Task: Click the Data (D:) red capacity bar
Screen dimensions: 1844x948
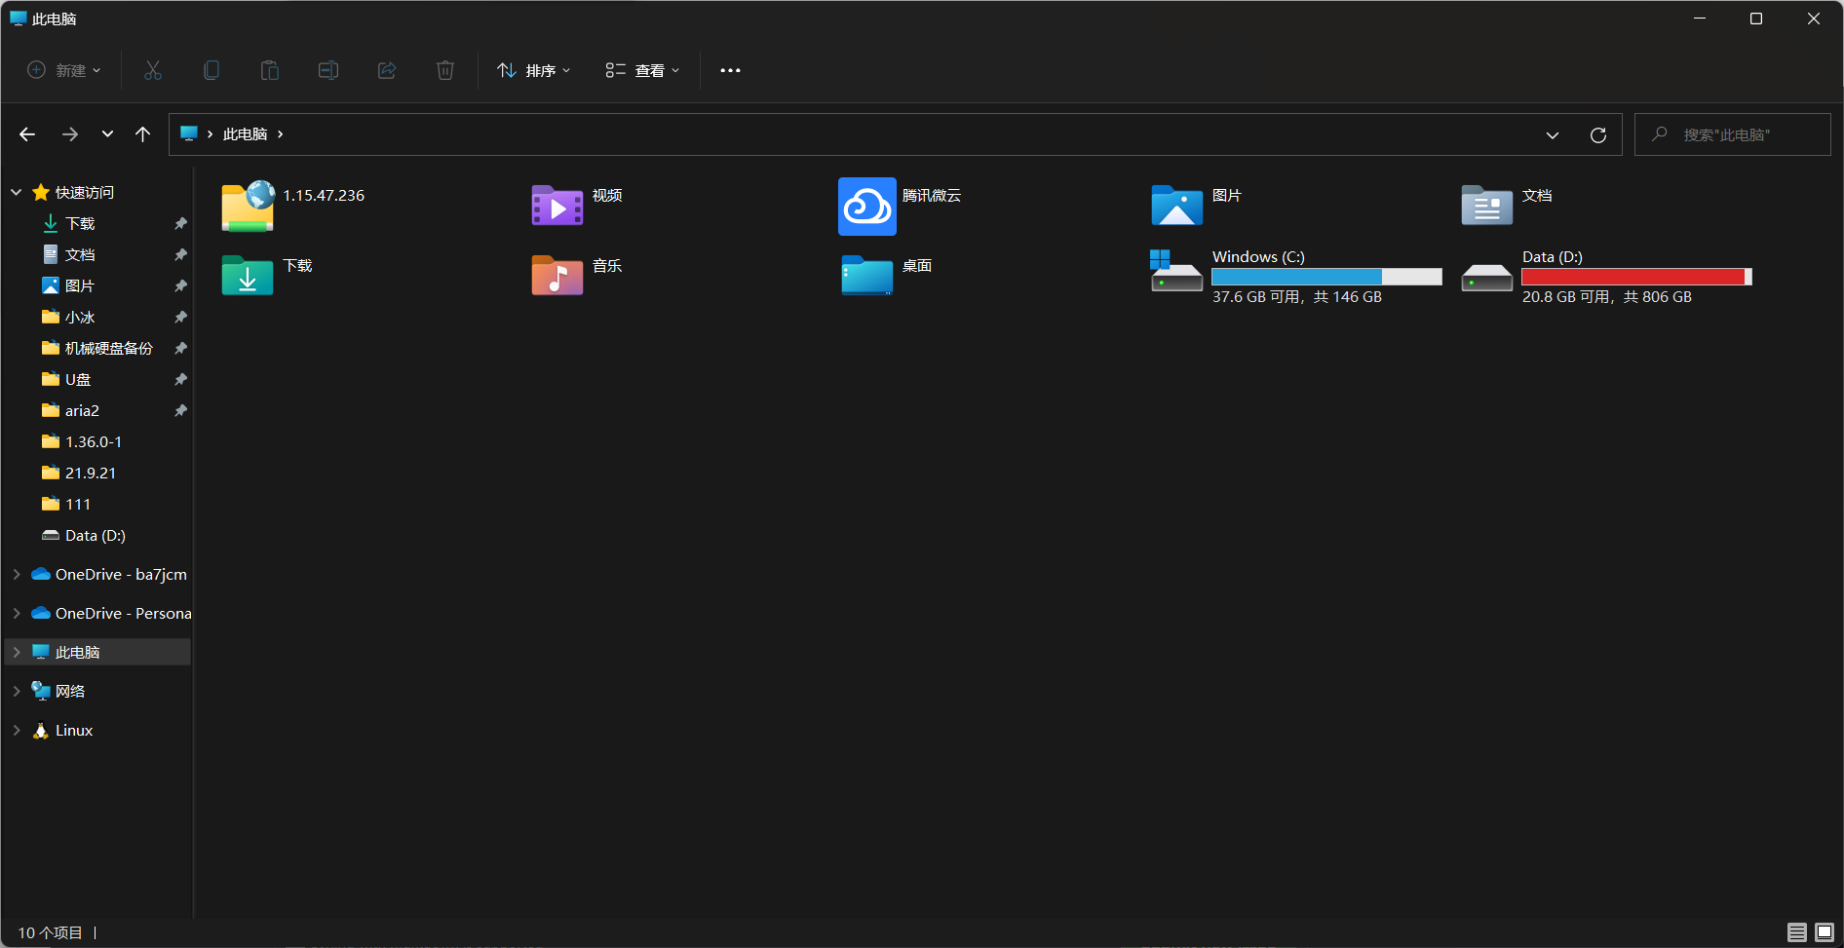Action: click(1634, 277)
